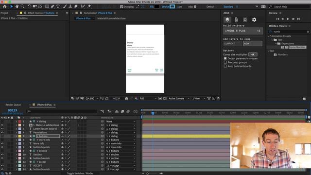The image size is (311, 175).
Task: Hide the Permissions text layer
Action: (2, 133)
